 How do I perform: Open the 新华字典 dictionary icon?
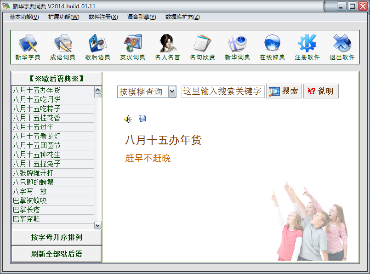coord(28,47)
